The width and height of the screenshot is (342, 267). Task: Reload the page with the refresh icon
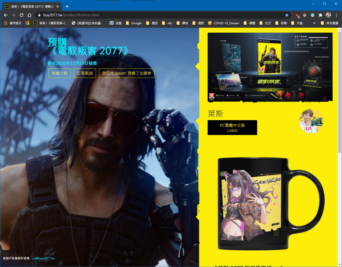[21, 15]
